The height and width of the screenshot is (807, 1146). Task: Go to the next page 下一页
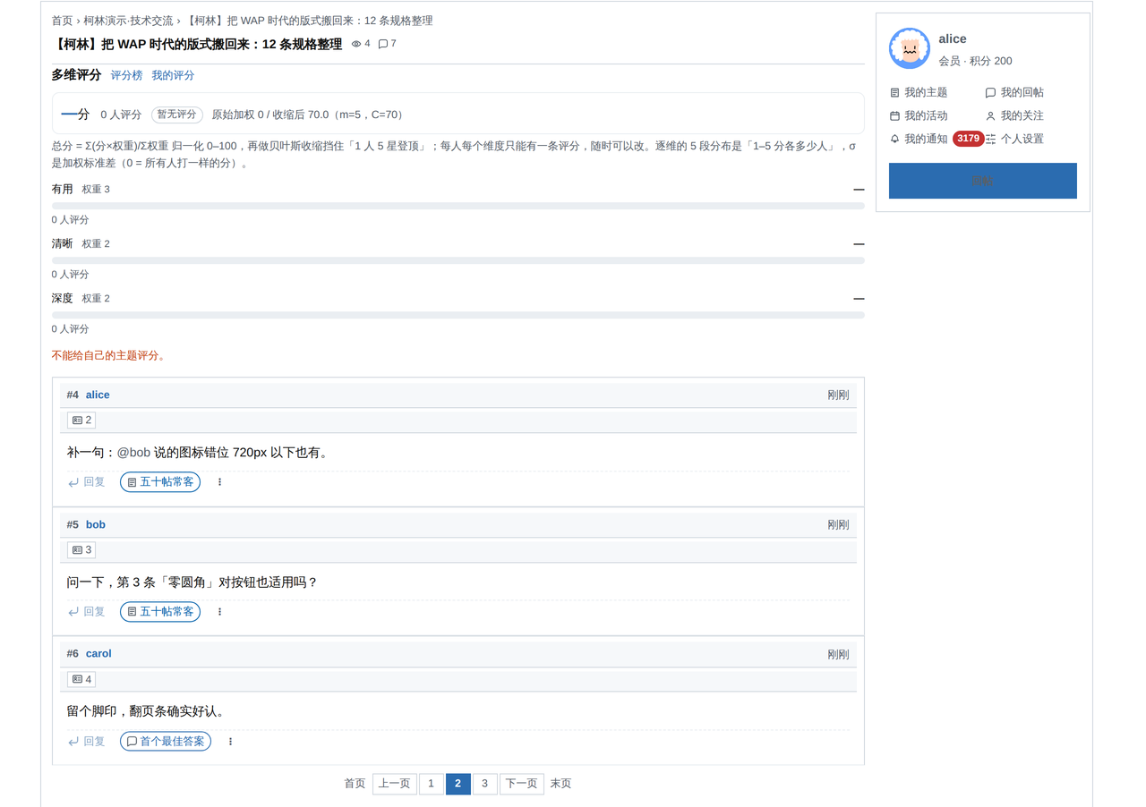521,784
